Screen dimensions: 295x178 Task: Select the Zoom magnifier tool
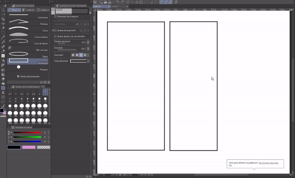(3, 10)
